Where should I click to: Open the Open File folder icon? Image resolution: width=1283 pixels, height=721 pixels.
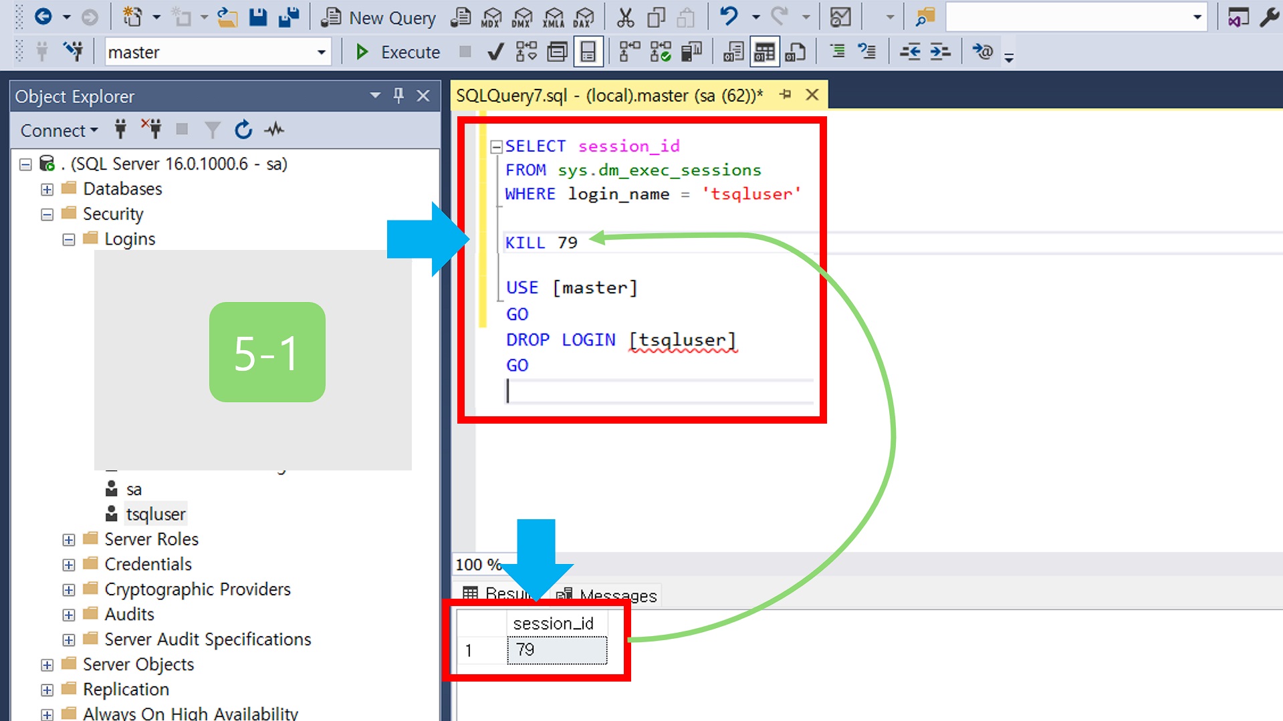click(x=227, y=17)
